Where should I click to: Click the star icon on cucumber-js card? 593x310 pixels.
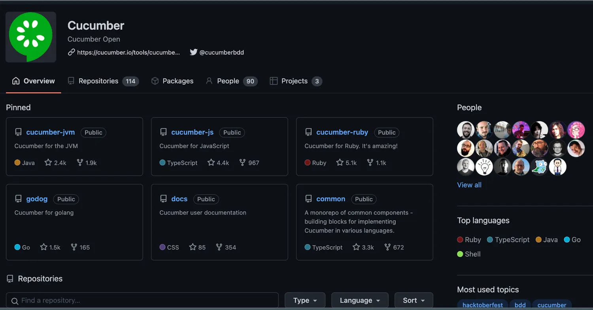tap(211, 163)
